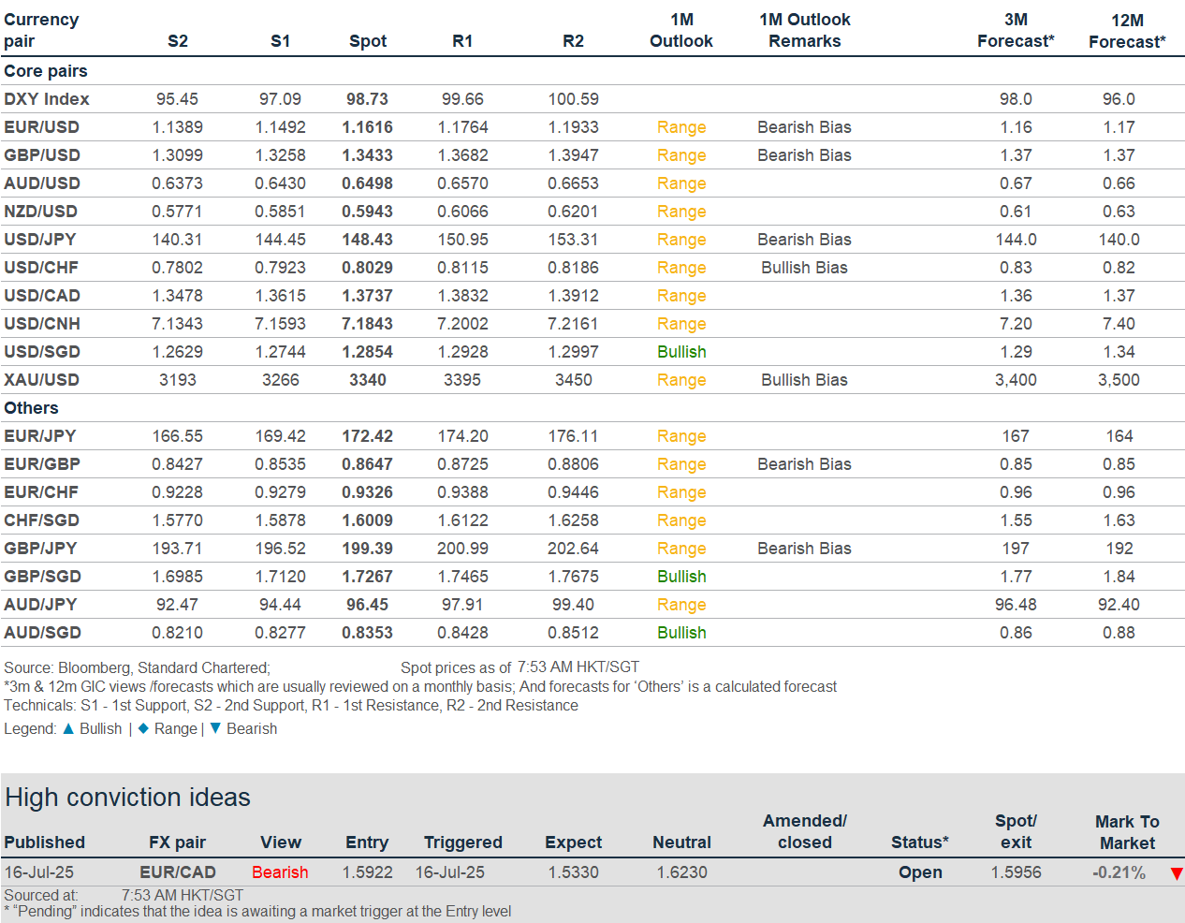Click the Spot column header

tap(368, 41)
